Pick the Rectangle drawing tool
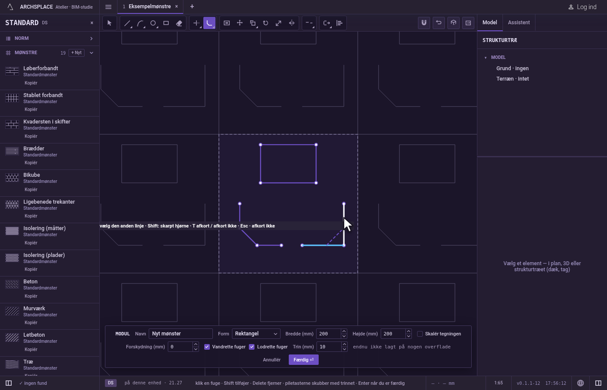 166,23
